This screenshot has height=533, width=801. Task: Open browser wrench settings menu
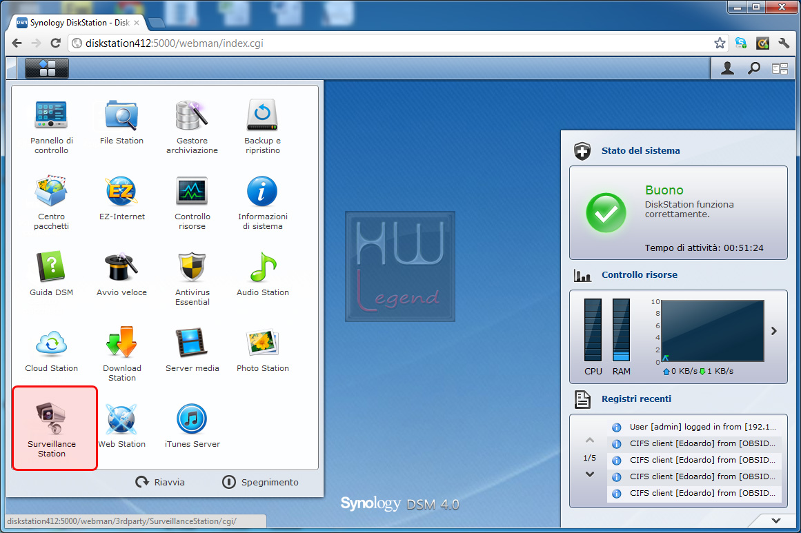coord(784,43)
